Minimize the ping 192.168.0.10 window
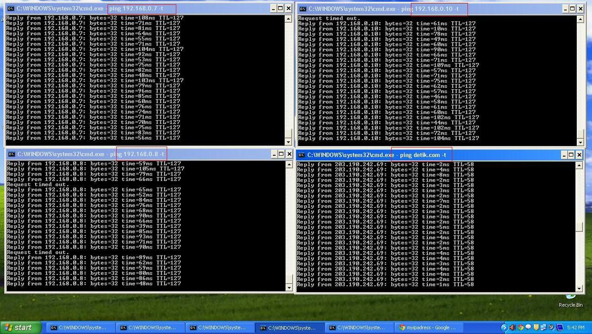 [x=565, y=9]
